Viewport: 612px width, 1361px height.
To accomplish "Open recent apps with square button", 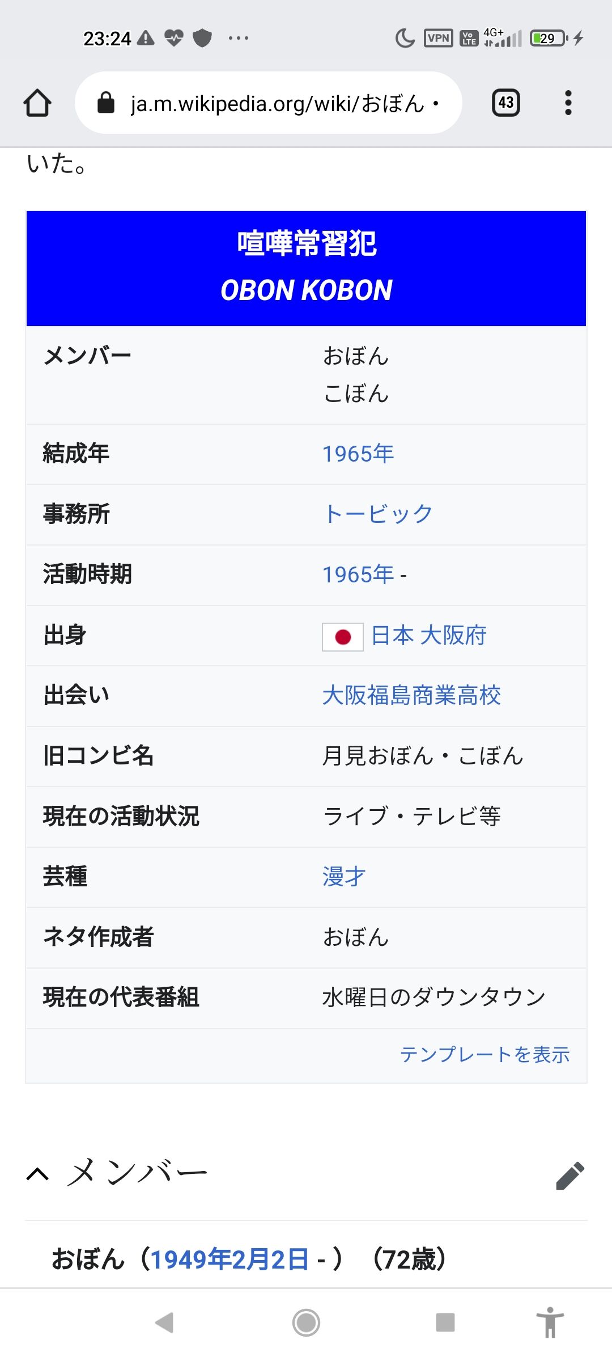I will (445, 1322).
